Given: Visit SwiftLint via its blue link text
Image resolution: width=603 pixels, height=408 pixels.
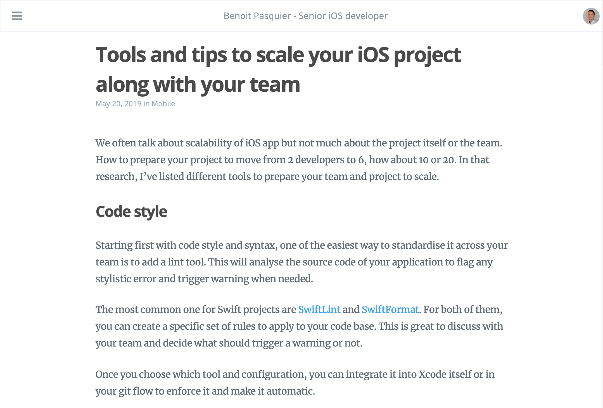Looking at the screenshot, I should tap(319, 310).
